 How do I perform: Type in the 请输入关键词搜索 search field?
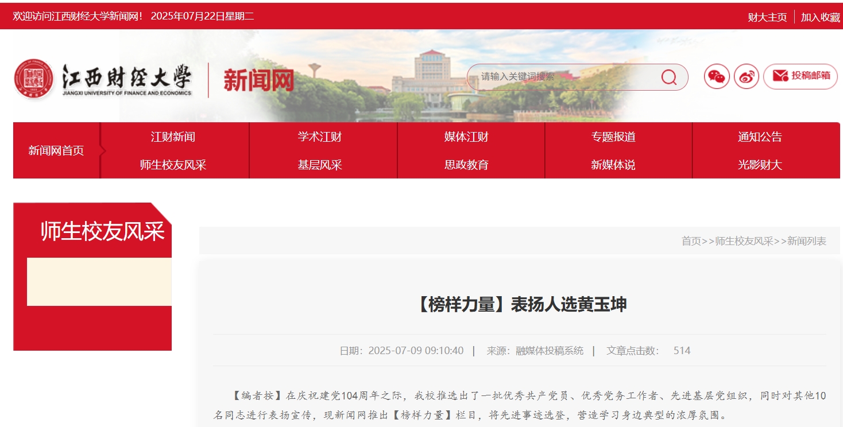(563, 77)
